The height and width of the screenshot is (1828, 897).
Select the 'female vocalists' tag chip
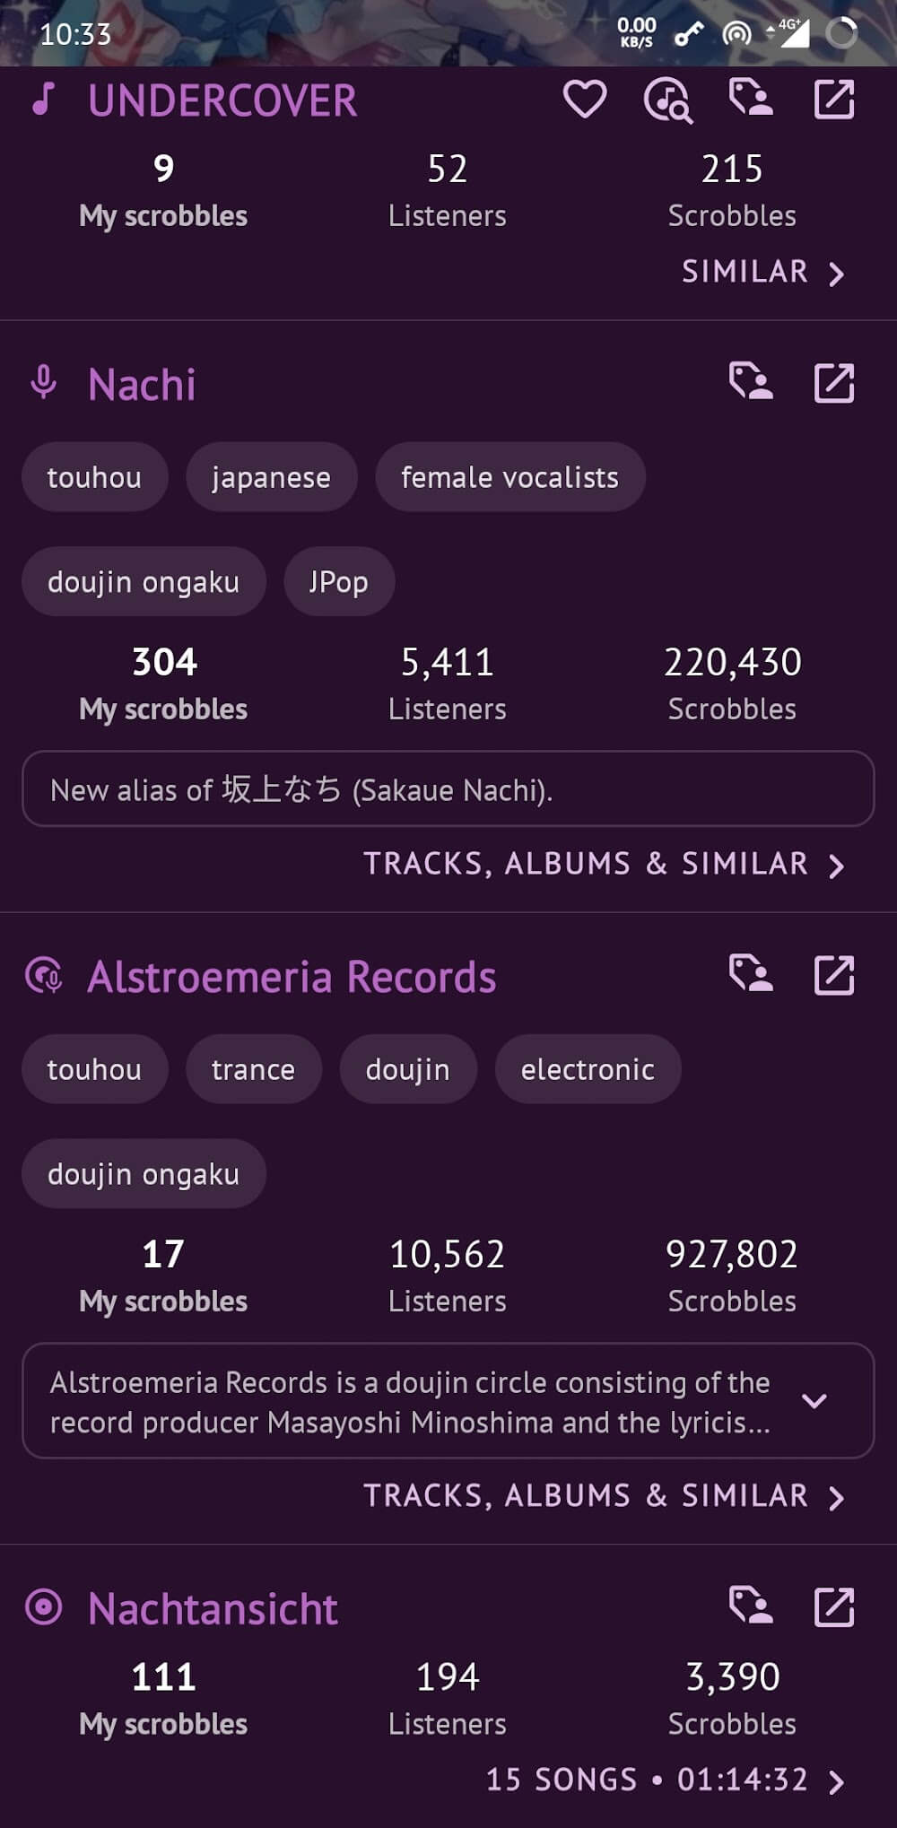coord(509,477)
